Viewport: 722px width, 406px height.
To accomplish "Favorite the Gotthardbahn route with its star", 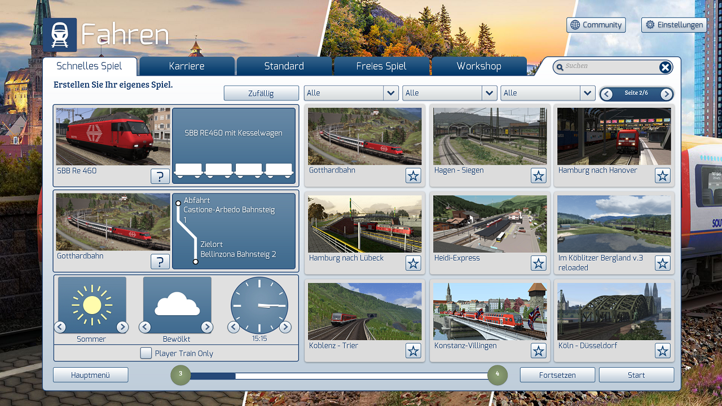I will pyautogui.click(x=413, y=175).
